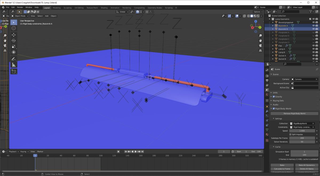The height and width of the screenshot is (176, 320).
Task: Switch perspective/orthographic grid gizmo in main viewport
Action: pyautogui.click(x=261, y=51)
